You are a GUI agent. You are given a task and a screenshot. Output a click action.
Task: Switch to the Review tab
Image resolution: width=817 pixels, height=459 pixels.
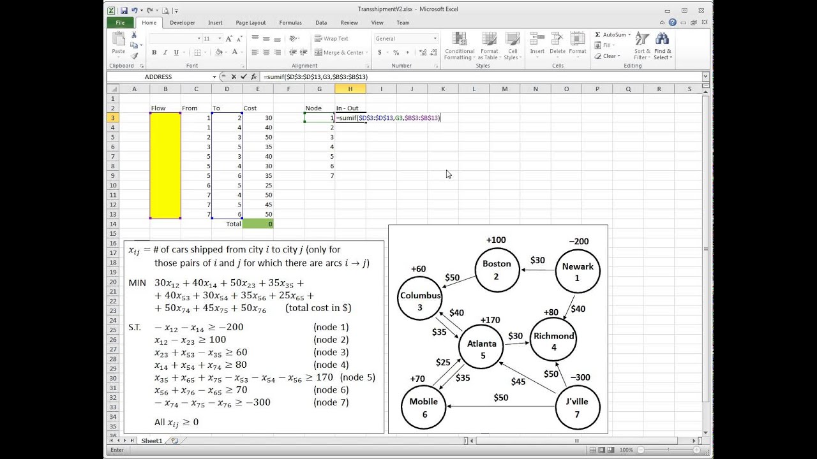click(349, 22)
